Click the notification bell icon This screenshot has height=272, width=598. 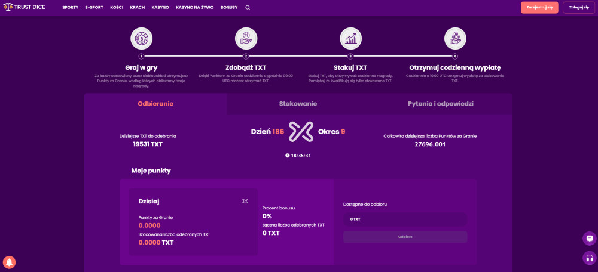point(9,262)
